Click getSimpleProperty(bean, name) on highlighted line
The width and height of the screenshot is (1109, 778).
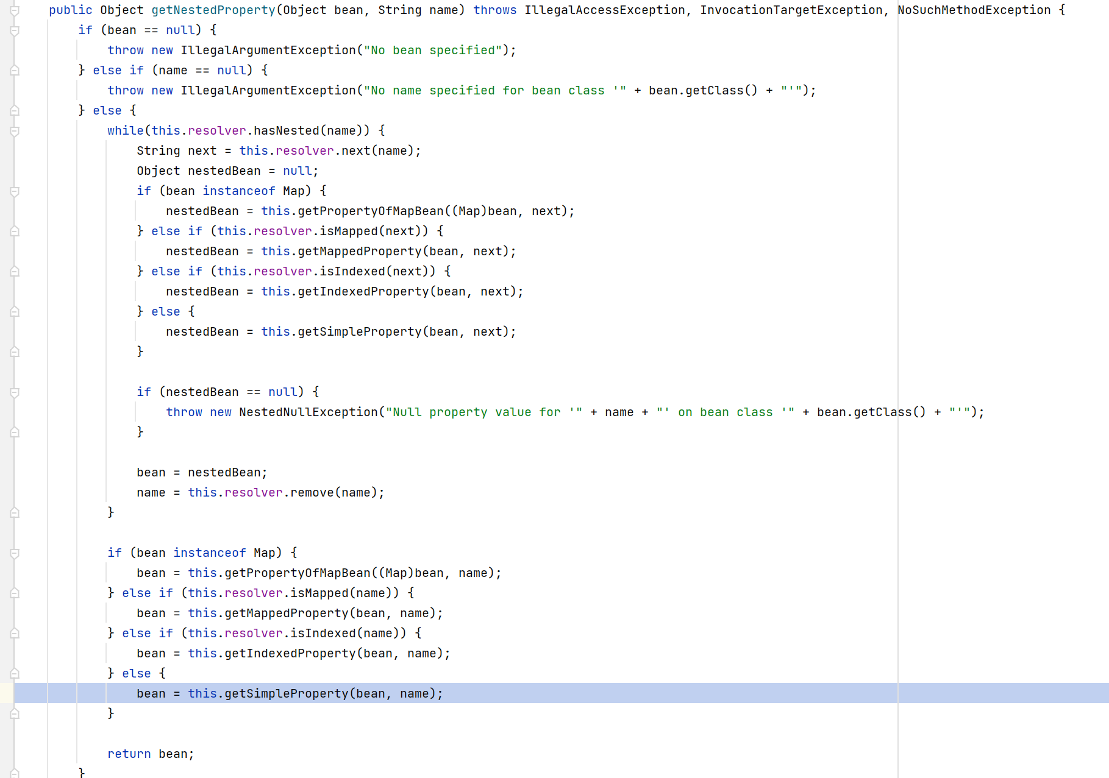pos(315,694)
